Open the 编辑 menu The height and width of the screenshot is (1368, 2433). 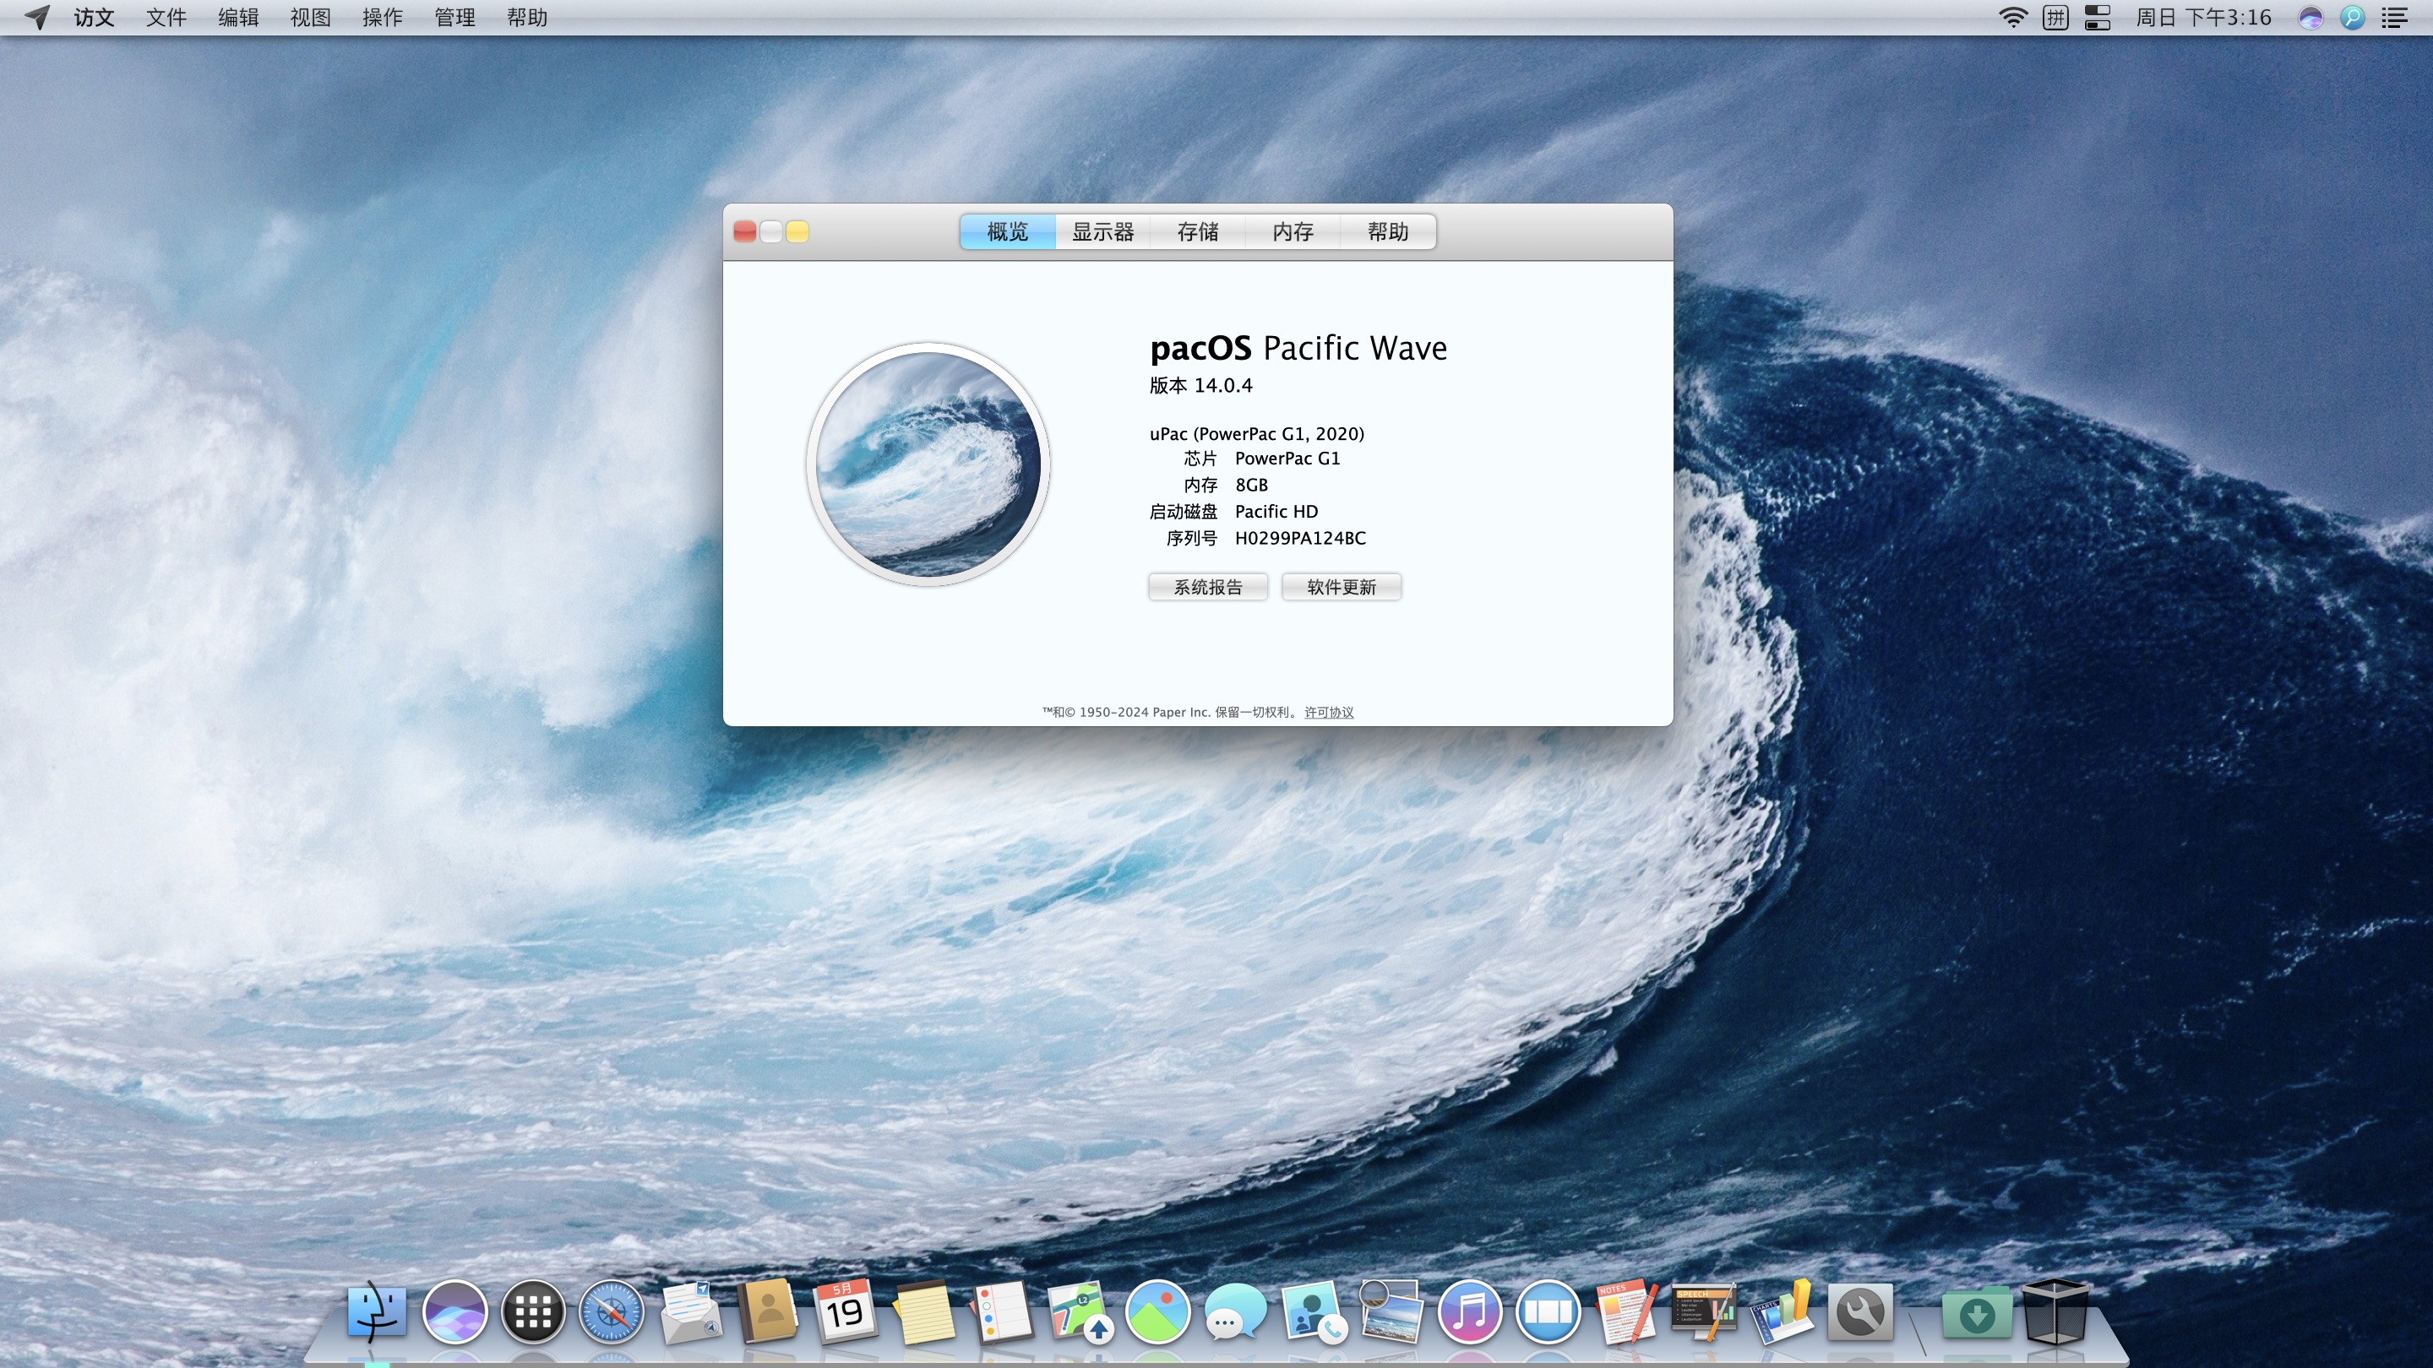(238, 18)
